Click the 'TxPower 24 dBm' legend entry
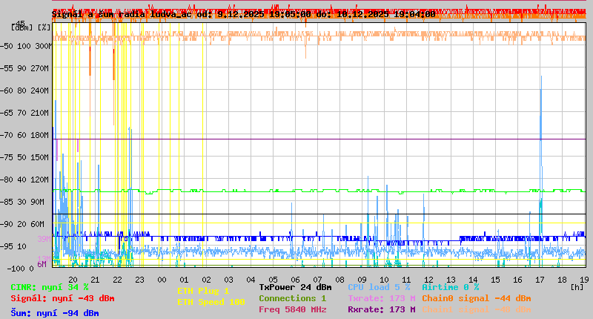 pos(295,287)
